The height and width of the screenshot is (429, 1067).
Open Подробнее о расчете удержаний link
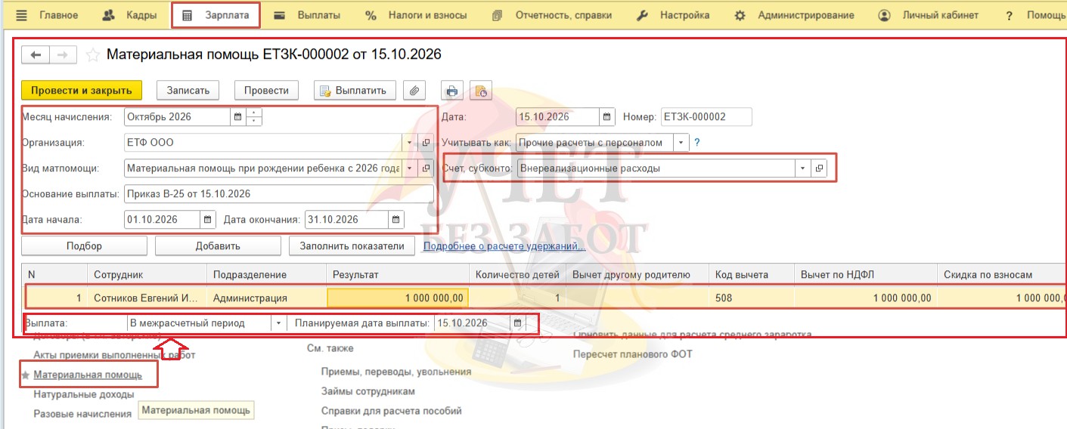504,246
